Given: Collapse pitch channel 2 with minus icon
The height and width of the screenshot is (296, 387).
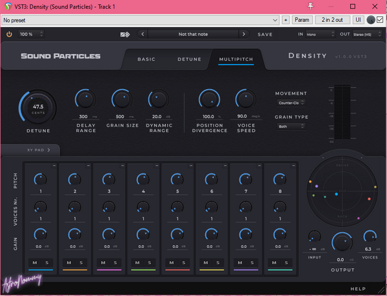Looking at the screenshot, I should [88, 166].
